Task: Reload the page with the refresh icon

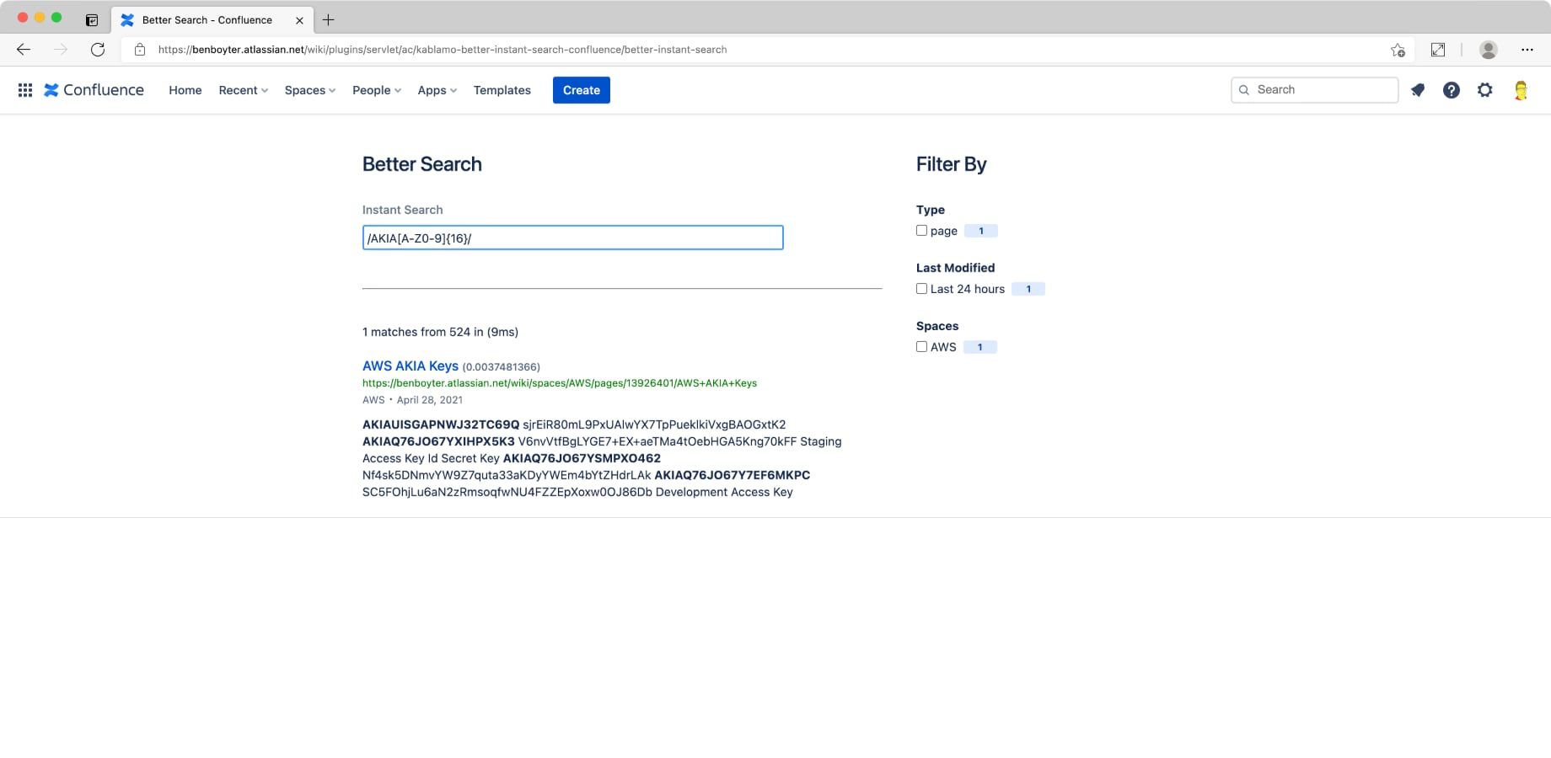Action: (98, 50)
